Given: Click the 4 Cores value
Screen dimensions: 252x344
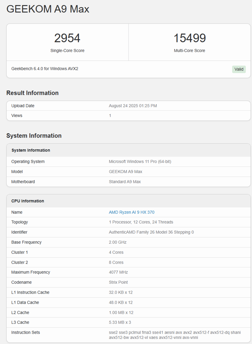Looking at the screenshot, I should click(x=116, y=252).
